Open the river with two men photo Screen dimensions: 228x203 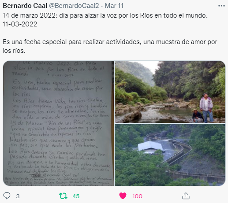[x=170, y=92]
